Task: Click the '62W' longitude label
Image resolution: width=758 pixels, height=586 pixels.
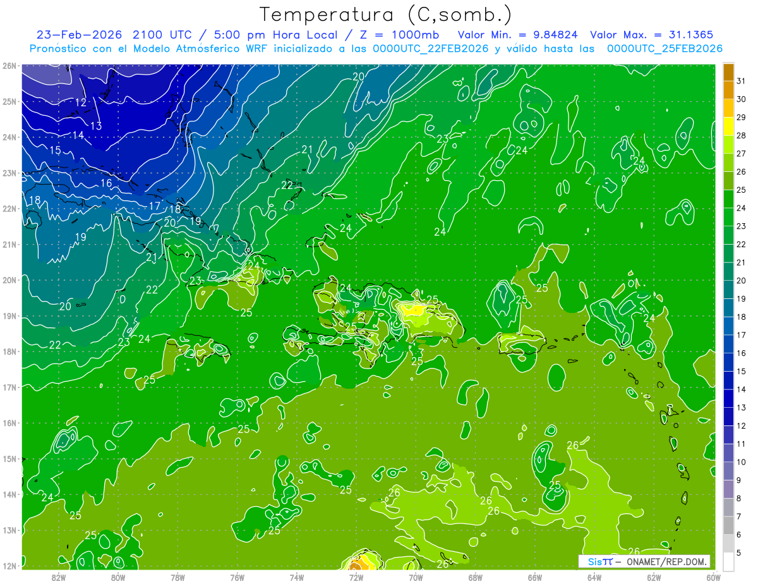Action: tap(653, 577)
